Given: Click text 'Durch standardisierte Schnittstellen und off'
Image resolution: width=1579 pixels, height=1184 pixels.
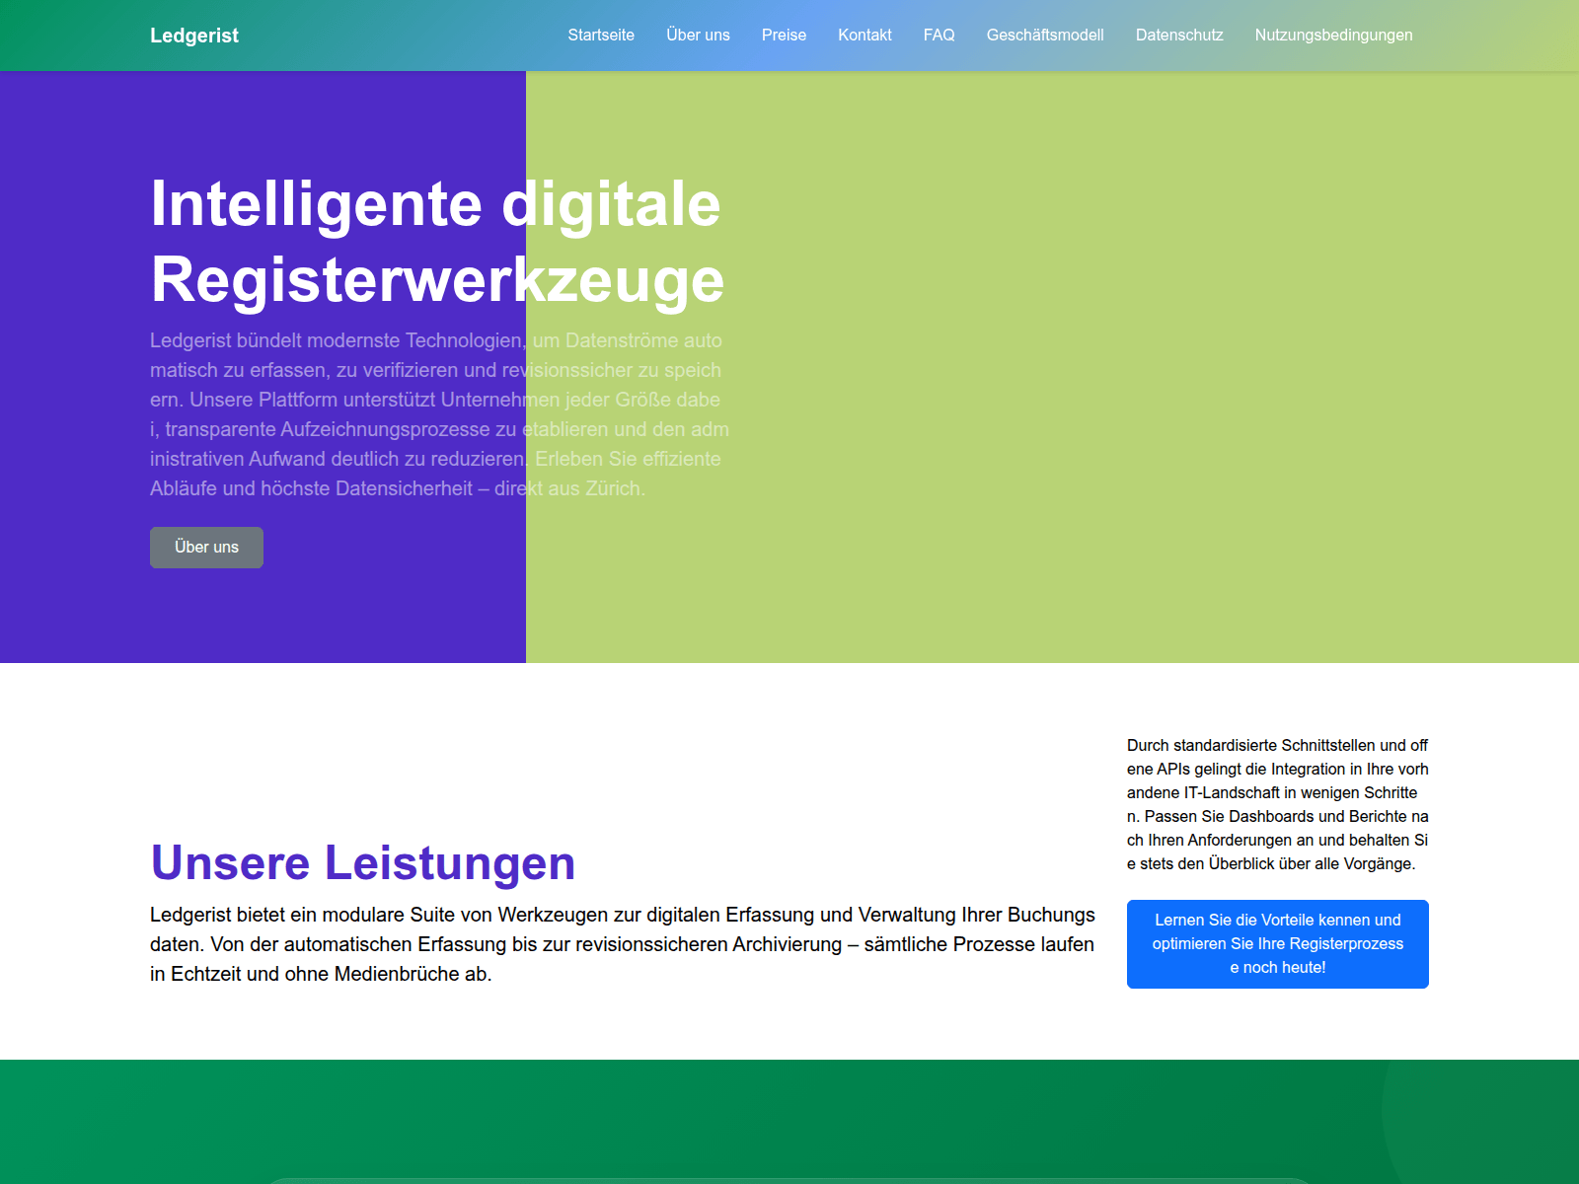Looking at the screenshot, I should (1278, 804).
